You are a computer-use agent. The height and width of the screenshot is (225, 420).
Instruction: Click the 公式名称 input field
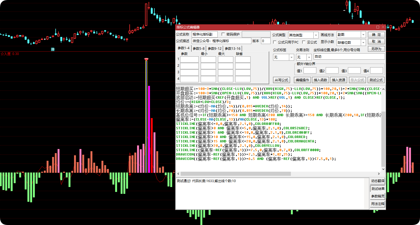(205, 34)
